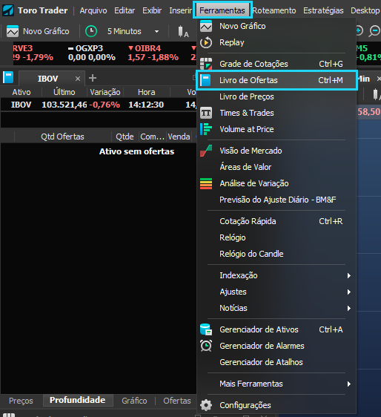Click the Gerenciador de Ativos database icon
The image size is (381, 417).
click(x=206, y=329)
